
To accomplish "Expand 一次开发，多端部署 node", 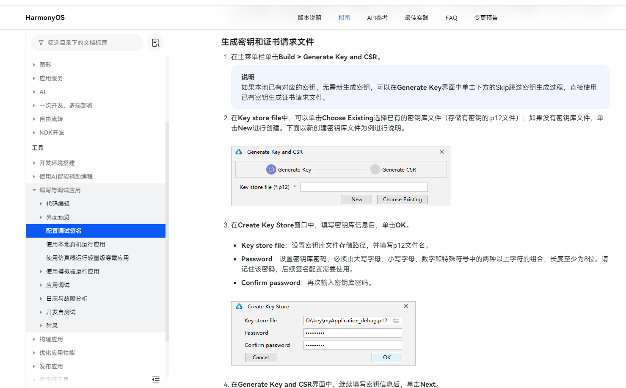I will [x=34, y=105].
